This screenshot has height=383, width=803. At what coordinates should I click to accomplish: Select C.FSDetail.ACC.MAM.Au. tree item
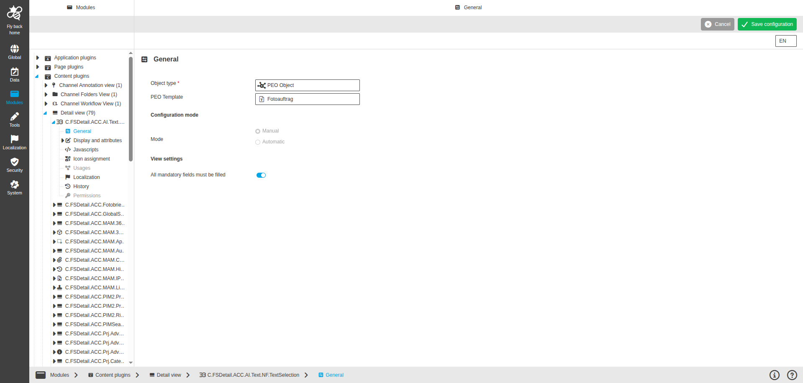[95, 251]
